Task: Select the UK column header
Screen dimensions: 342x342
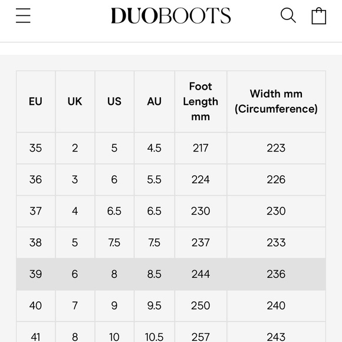Action: [75, 101]
